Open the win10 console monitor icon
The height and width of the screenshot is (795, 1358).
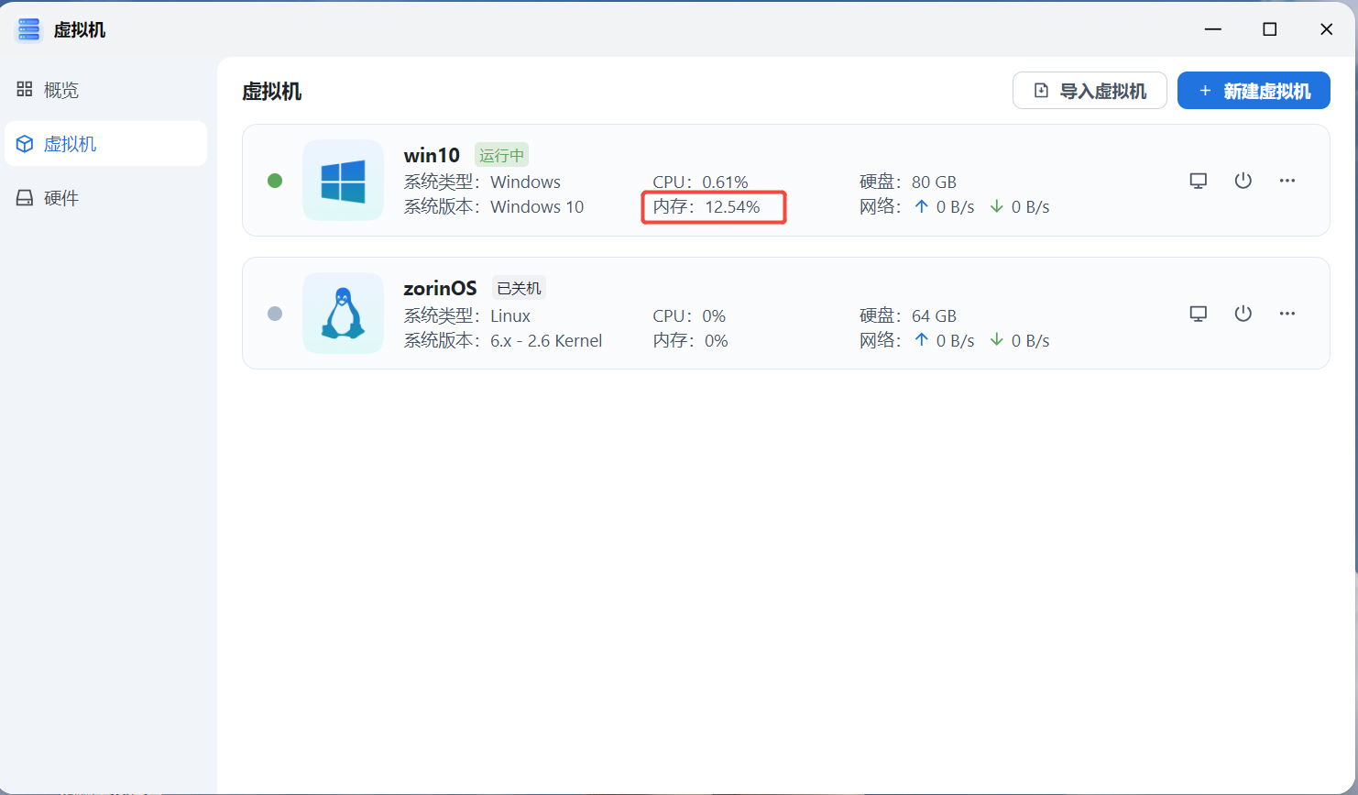pyautogui.click(x=1198, y=181)
